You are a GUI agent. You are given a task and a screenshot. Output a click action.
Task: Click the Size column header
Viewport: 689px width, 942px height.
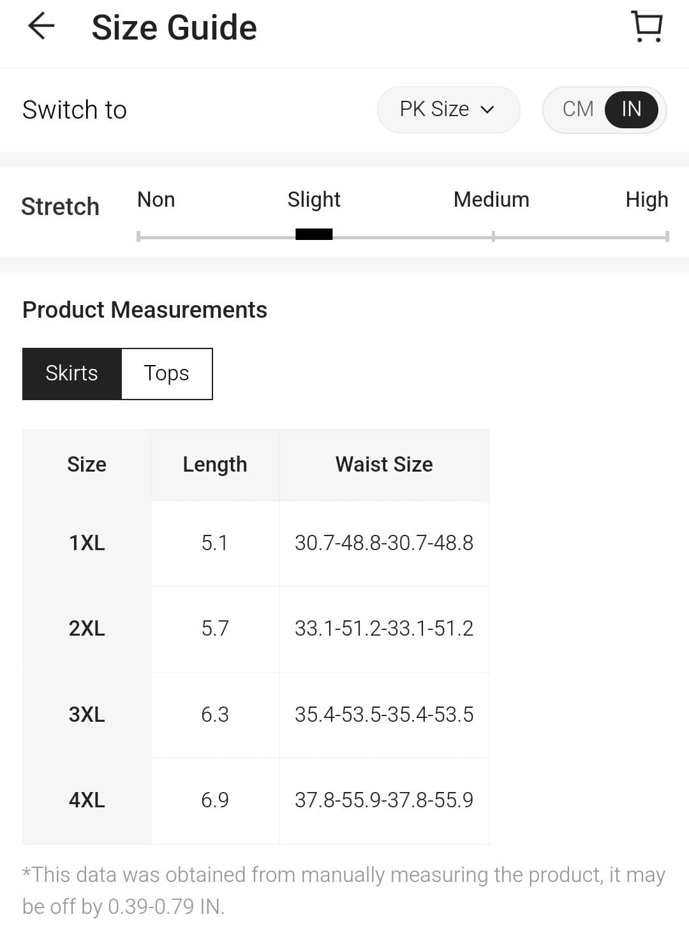(87, 465)
